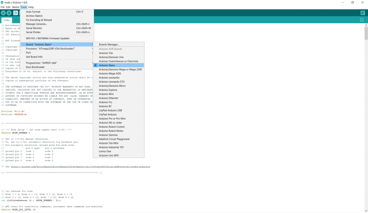Open the Help menu
The height and width of the screenshot is (213, 368).
[31, 7]
